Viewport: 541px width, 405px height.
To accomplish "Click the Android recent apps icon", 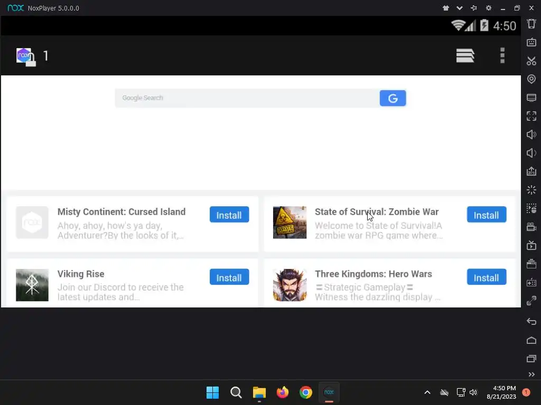I will pyautogui.click(x=531, y=359).
